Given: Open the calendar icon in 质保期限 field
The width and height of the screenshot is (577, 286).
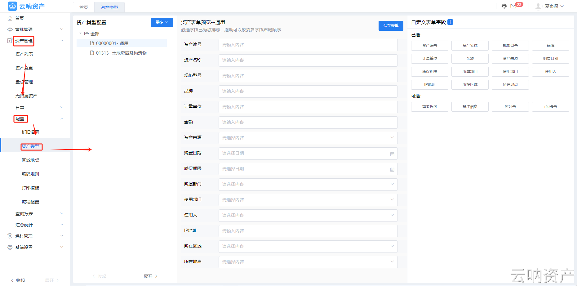Looking at the screenshot, I should pyautogui.click(x=392, y=169).
